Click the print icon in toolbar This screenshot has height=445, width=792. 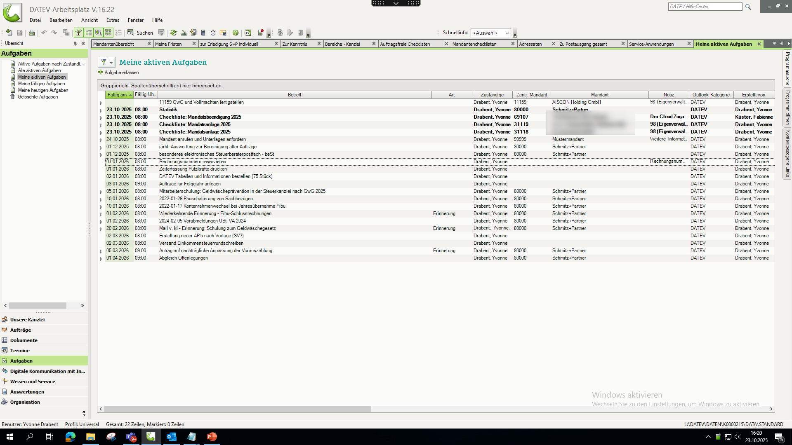(x=32, y=33)
